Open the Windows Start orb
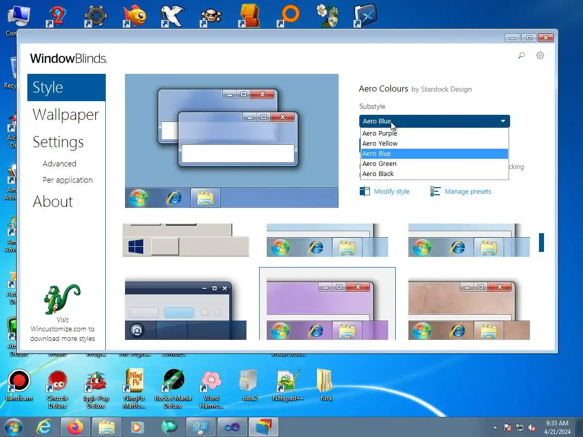 (14, 427)
